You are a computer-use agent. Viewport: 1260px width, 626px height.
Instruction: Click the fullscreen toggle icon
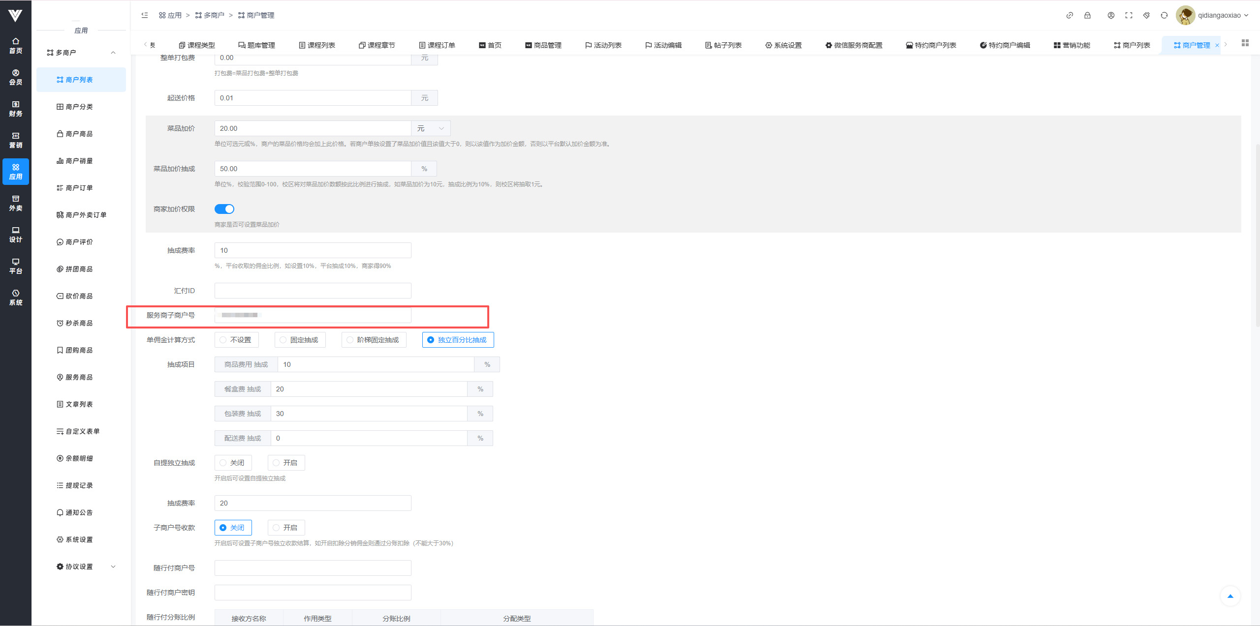(1129, 15)
